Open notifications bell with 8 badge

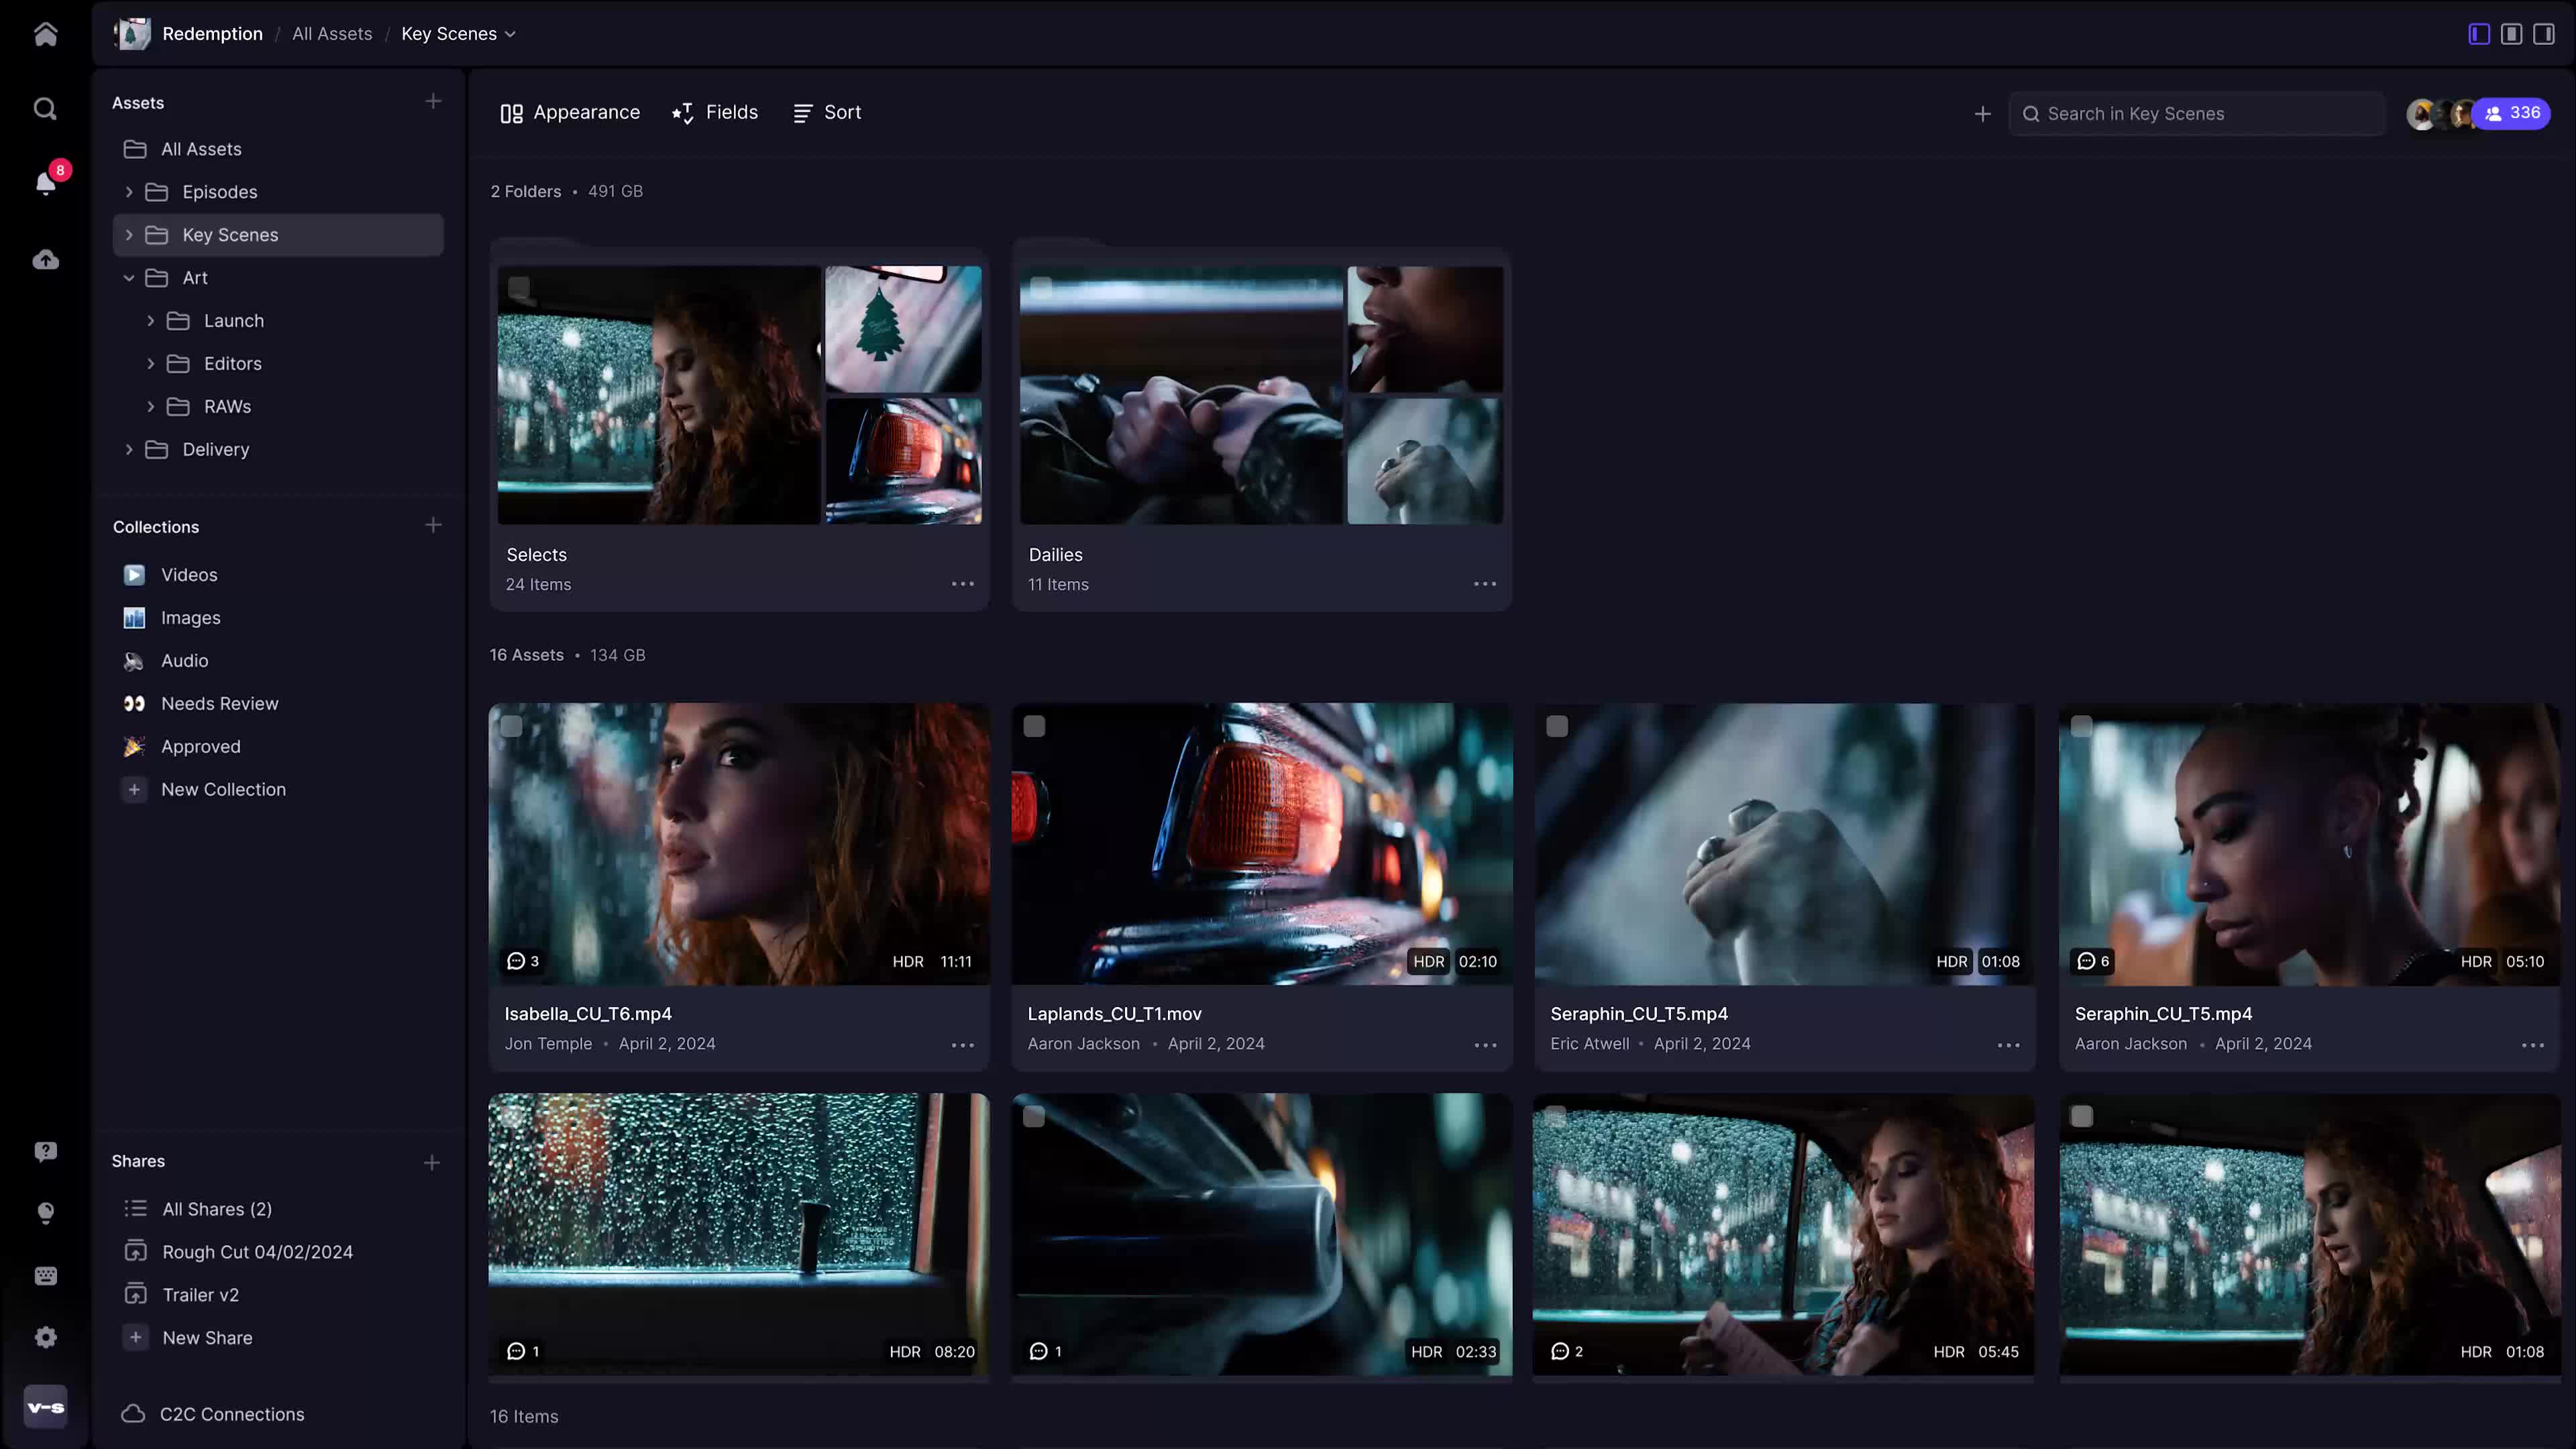pos(45,183)
